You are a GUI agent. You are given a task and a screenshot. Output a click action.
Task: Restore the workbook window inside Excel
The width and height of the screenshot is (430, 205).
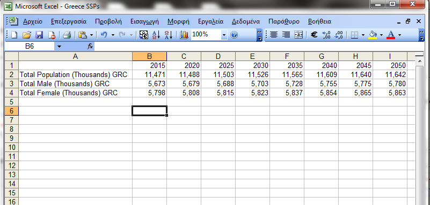coord(408,21)
